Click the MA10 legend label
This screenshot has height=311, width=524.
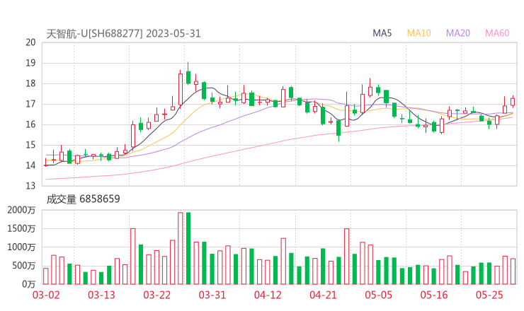(418, 33)
